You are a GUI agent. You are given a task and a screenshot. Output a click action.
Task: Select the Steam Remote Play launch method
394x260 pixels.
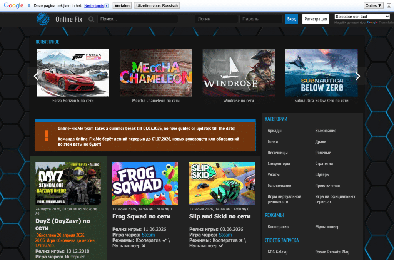coord(332,252)
